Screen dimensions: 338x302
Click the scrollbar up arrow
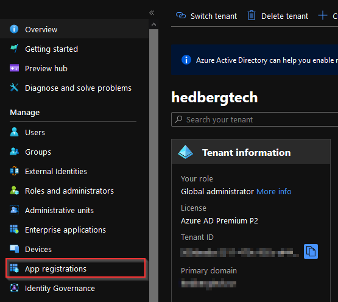tap(153, 24)
